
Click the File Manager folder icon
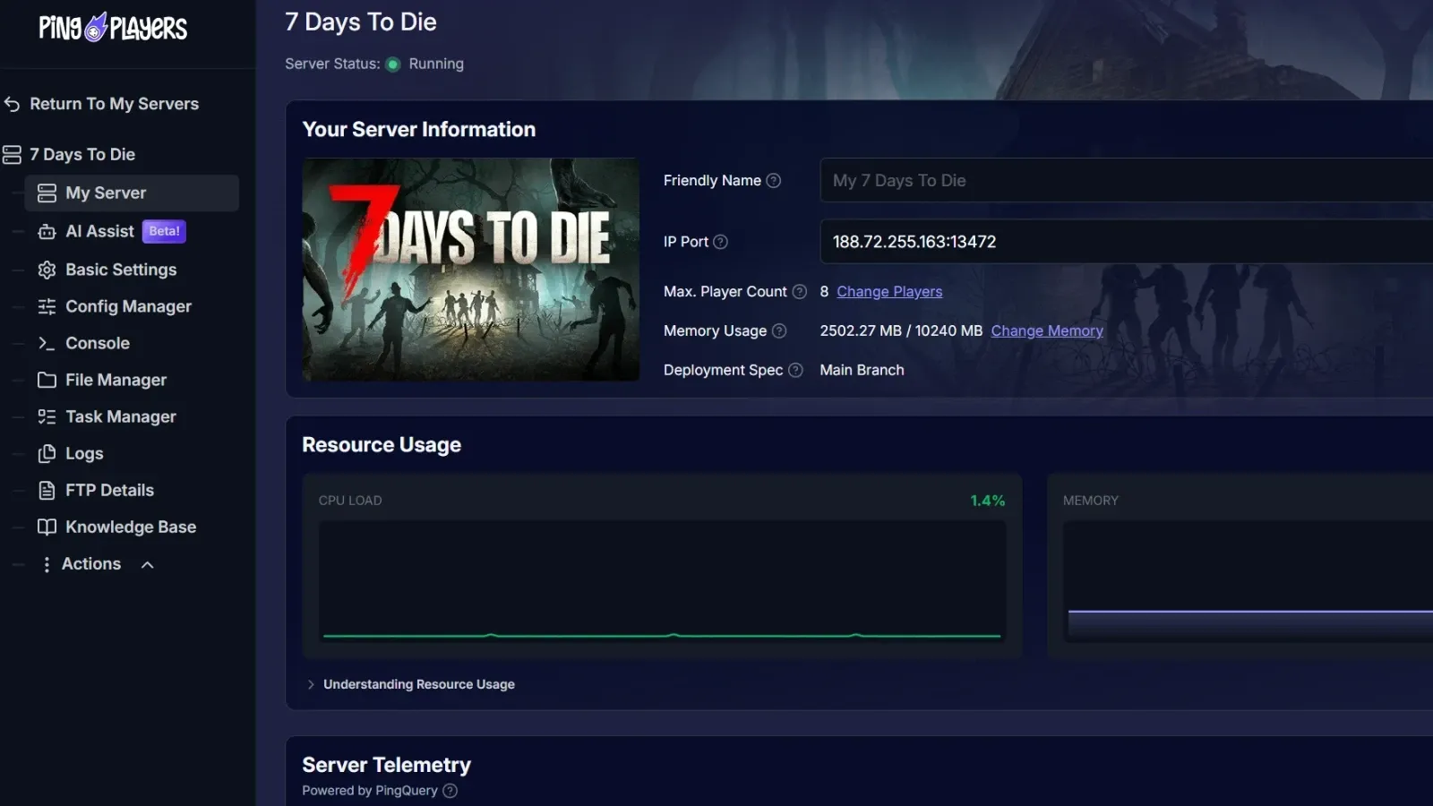(47, 380)
